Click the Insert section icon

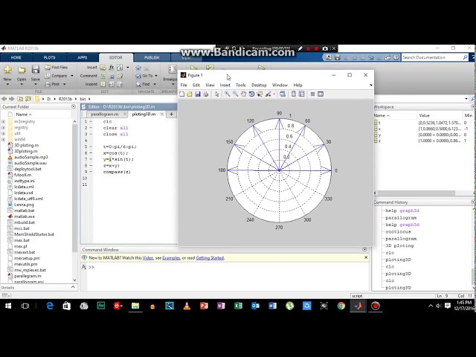pyautogui.click(x=103, y=68)
